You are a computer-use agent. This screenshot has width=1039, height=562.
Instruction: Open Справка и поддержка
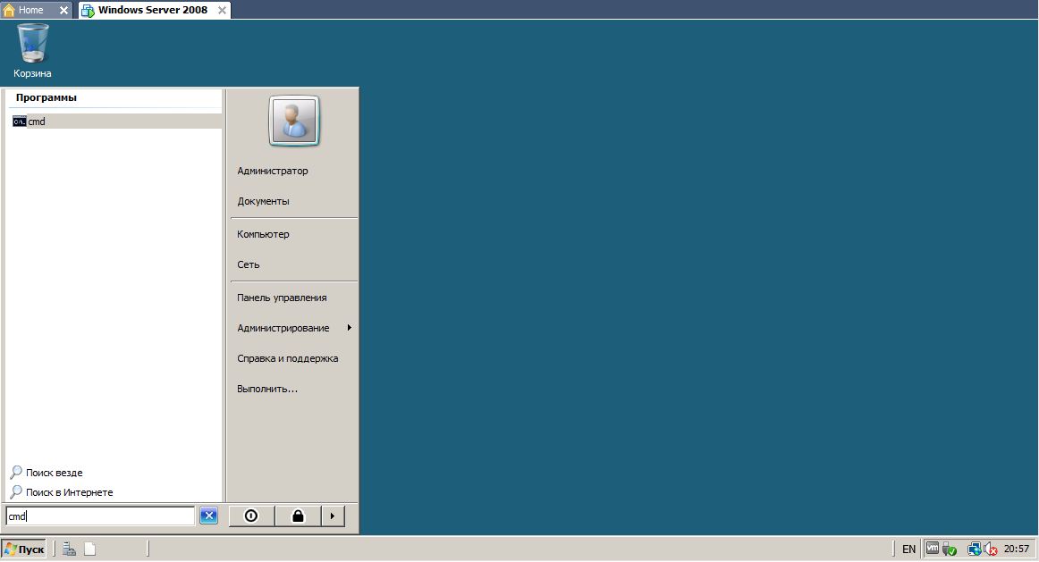point(288,359)
